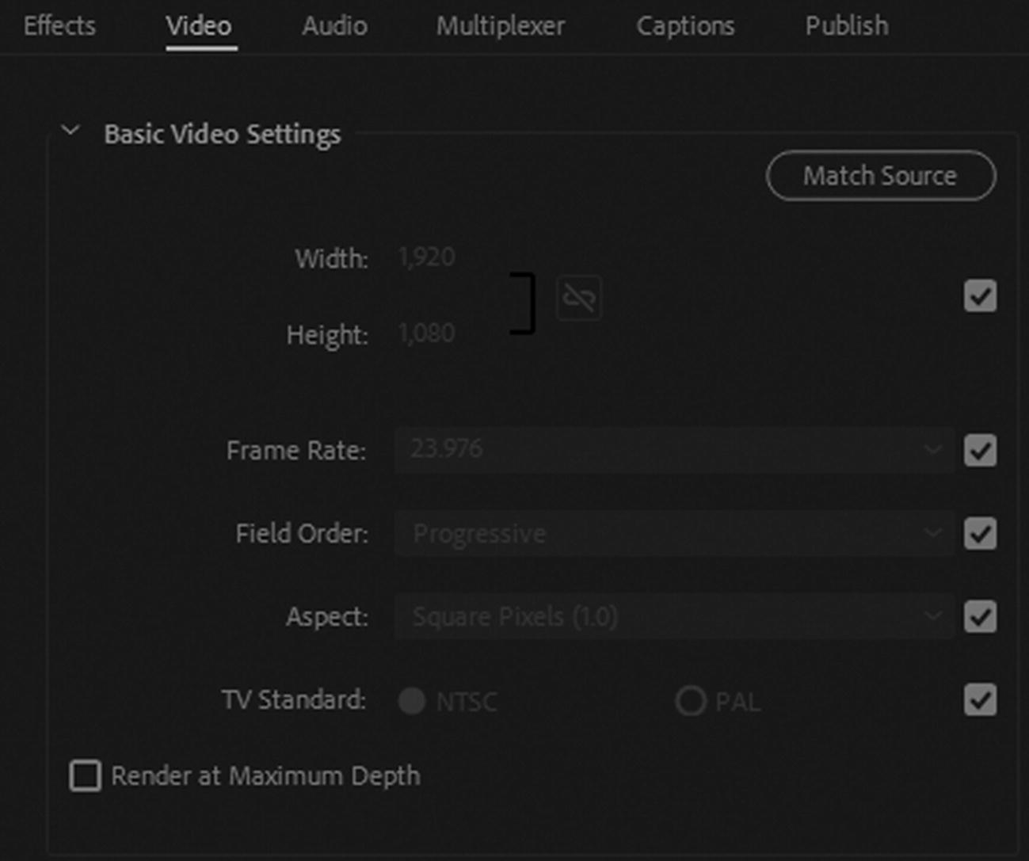Uncheck the Aspect match source checkbox
This screenshot has height=861, width=1029.
coord(980,617)
